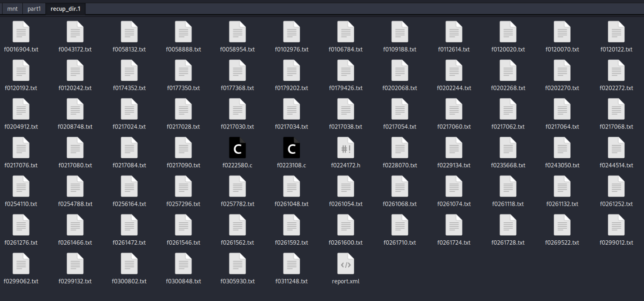Select the f0016904.txt file icon

click(x=21, y=32)
